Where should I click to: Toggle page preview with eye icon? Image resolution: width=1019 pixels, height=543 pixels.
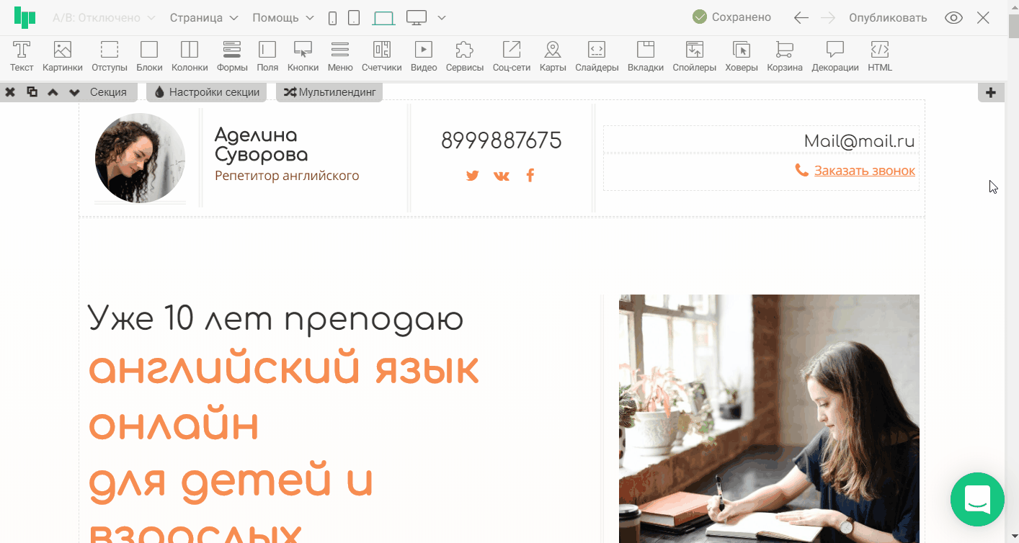pyautogui.click(x=953, y=18)
